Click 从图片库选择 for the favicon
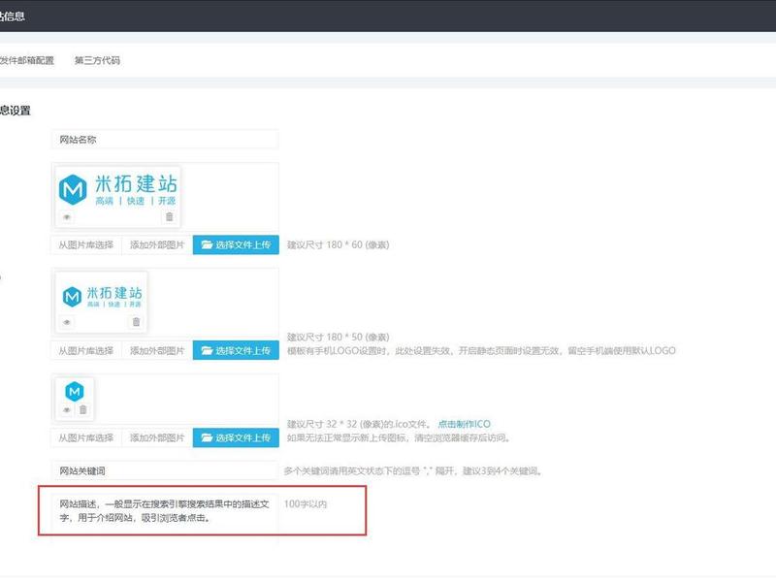The height and width of the screenshot is (582, 776). pos(86,438)
